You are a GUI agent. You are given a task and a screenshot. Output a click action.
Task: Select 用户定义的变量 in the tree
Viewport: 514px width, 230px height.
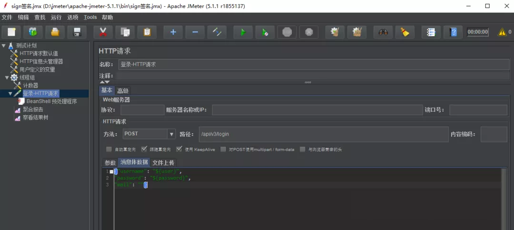coord(37,70)
